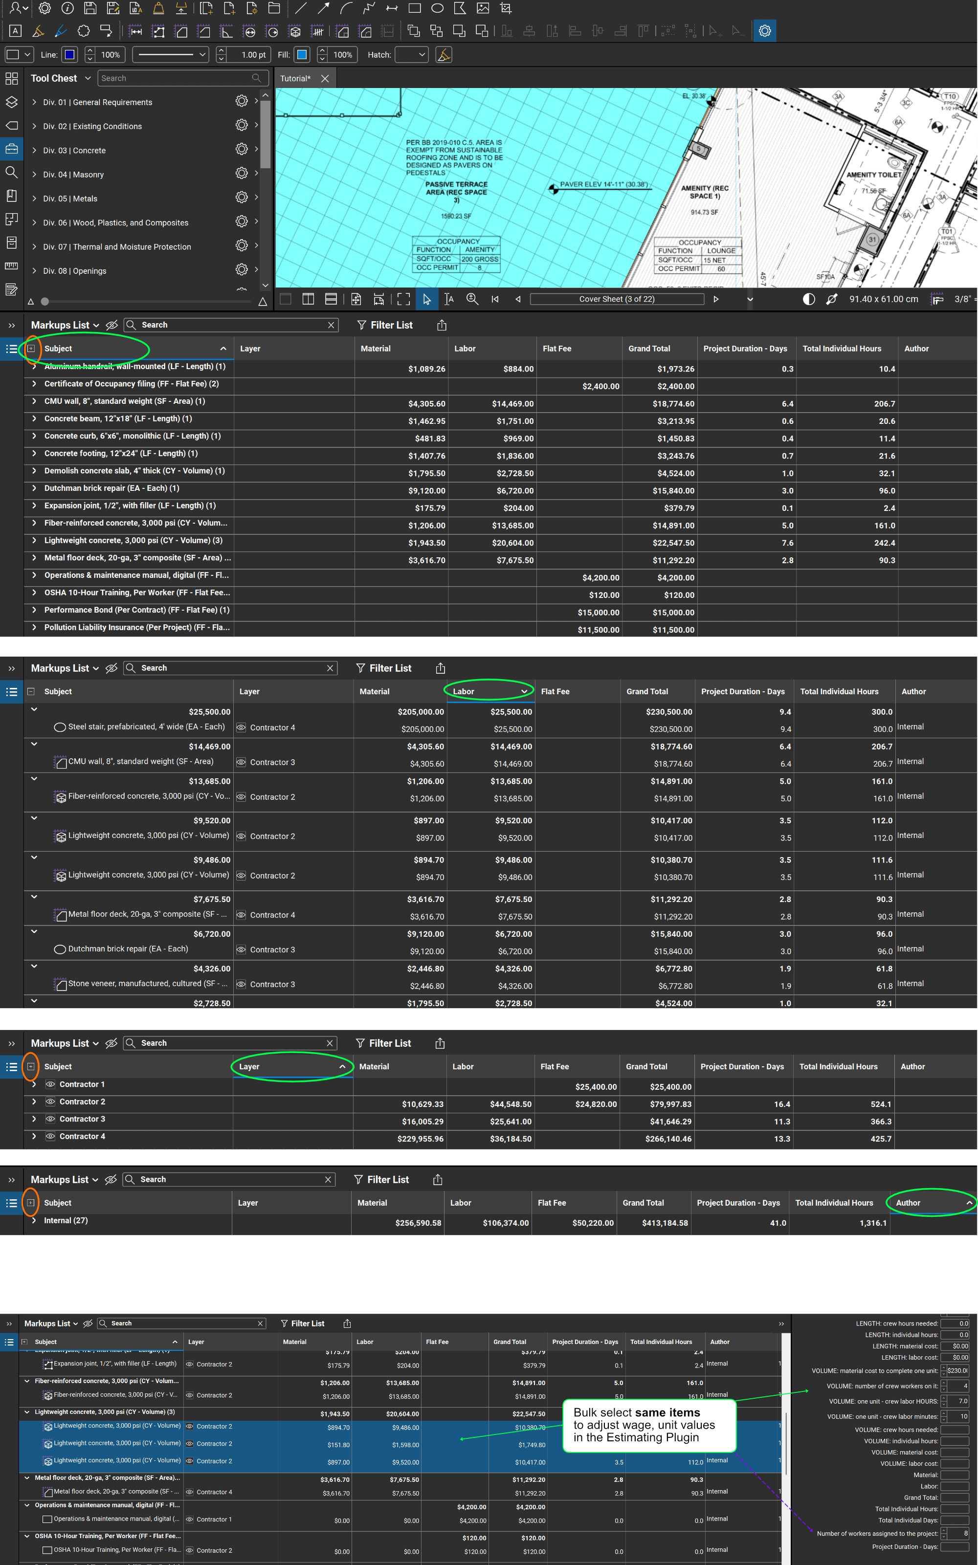Click the Export markups icon beside Filter List
The height and width of the screenshot is (1565, 978).
[x=442, y=325]
